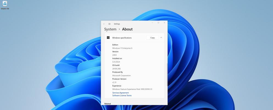This screenshot has width=273, height=110.
Task: Click the Experience label
Action: pyautogui.click(x=117, y=86)
